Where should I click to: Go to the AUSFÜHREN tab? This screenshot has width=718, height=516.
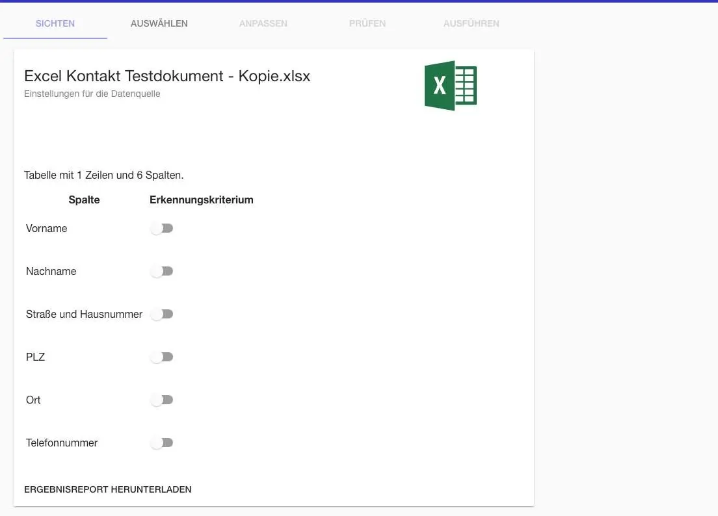click(x=471, y=23)
